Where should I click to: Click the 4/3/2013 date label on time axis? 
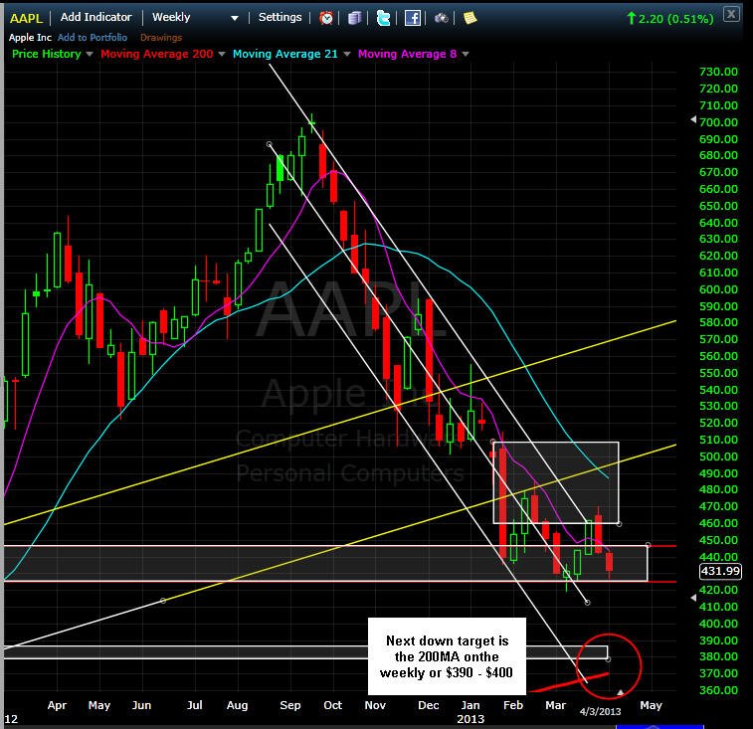coord(600,712)
